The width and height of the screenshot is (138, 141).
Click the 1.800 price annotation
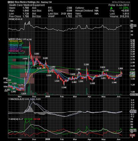(49, 75)
